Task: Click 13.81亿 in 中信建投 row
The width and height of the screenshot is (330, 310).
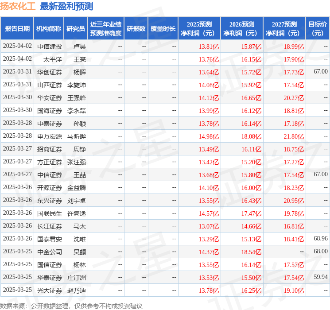Action: 209,46
